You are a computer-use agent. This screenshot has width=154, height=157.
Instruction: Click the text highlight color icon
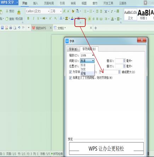pos(67,18)
